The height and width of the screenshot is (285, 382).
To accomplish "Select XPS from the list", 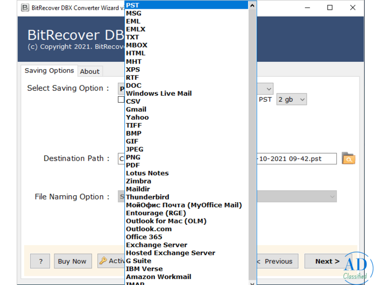I will point(187,69).
